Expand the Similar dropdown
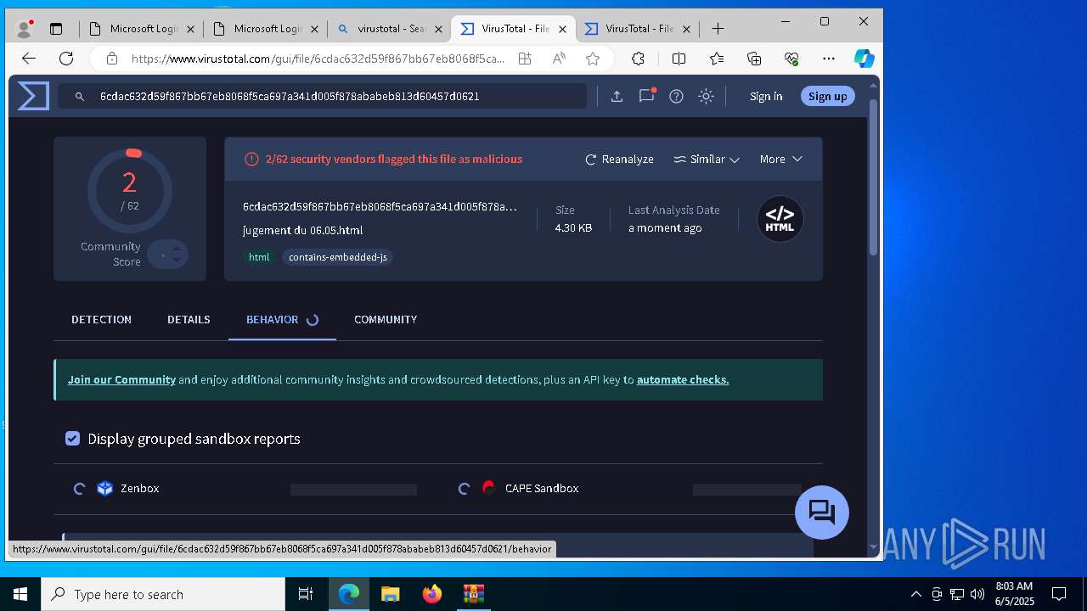Screen dimensions: 1087x611 [x=707, y=160]
